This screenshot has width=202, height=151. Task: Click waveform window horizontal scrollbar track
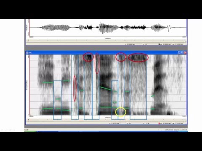[106, 42]
